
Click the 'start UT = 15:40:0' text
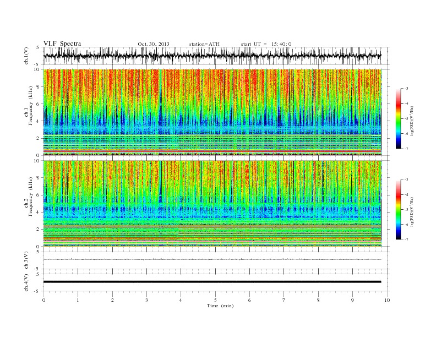point(266,44)
